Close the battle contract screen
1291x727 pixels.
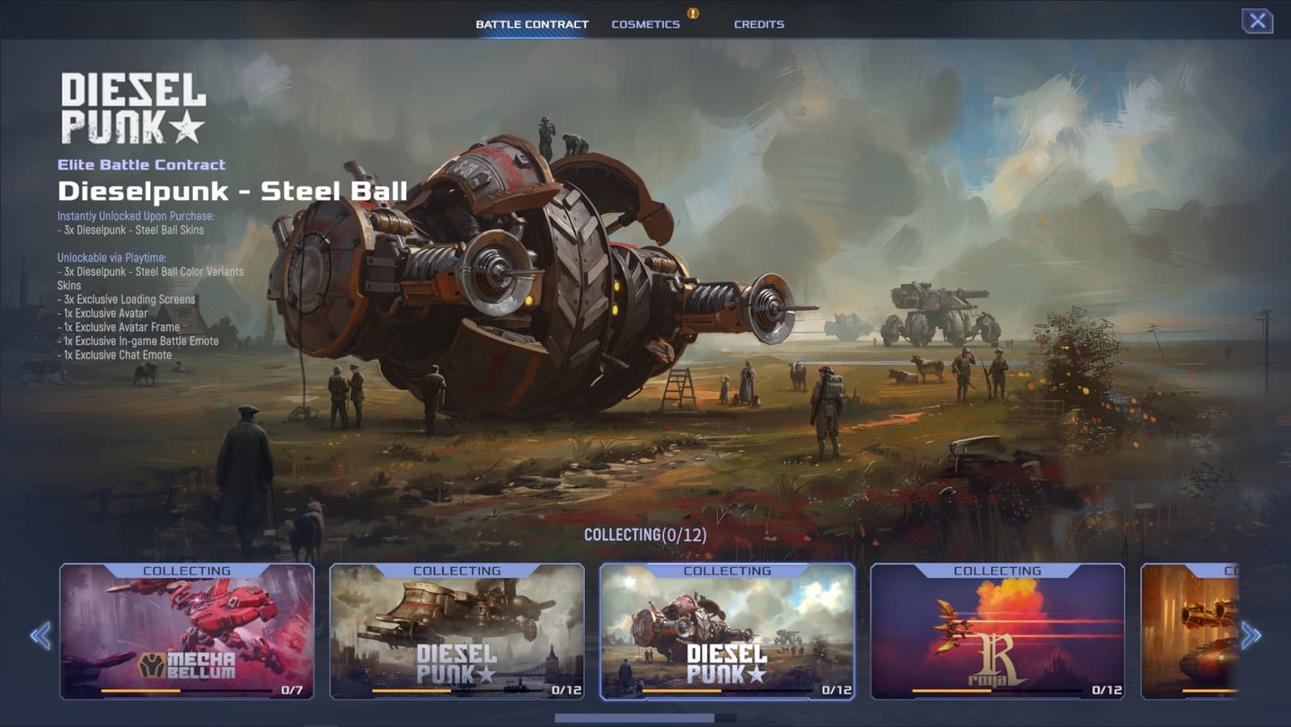[x=1257, y=21]
